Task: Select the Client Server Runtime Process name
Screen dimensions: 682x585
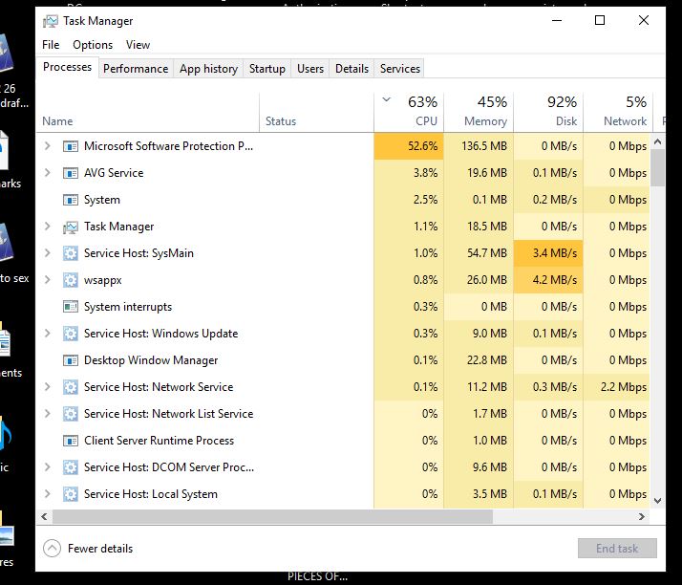Action: pyautogui.click(x=160, y=441)
